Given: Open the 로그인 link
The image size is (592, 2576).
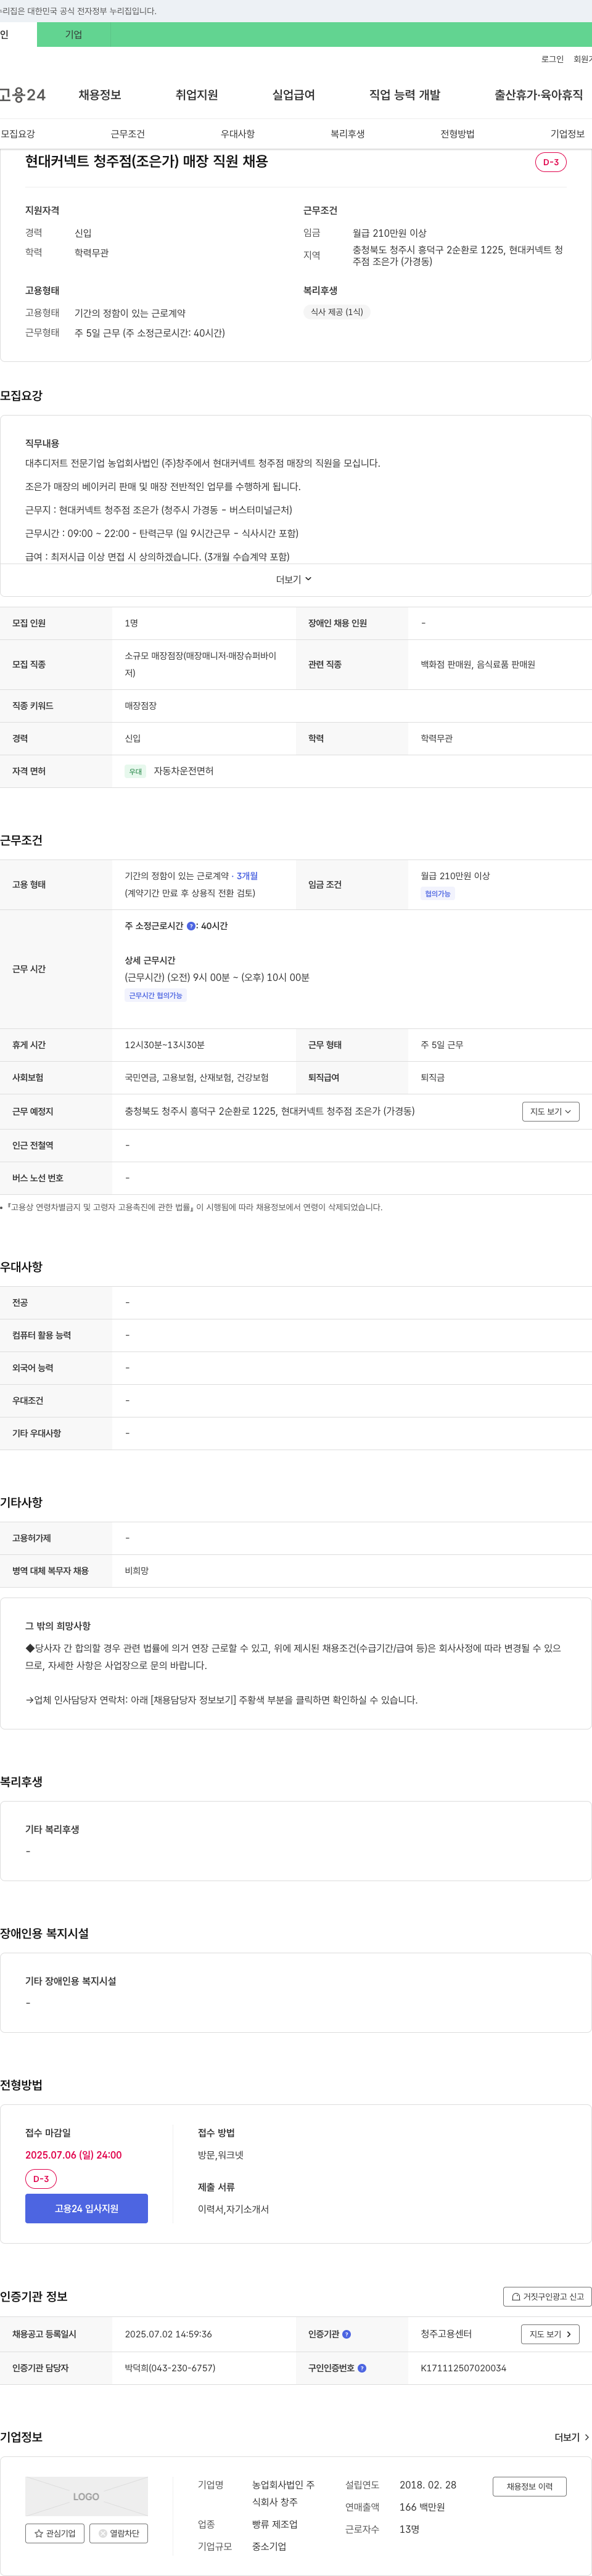Looking at the screenshot, I should coord(552,59).
